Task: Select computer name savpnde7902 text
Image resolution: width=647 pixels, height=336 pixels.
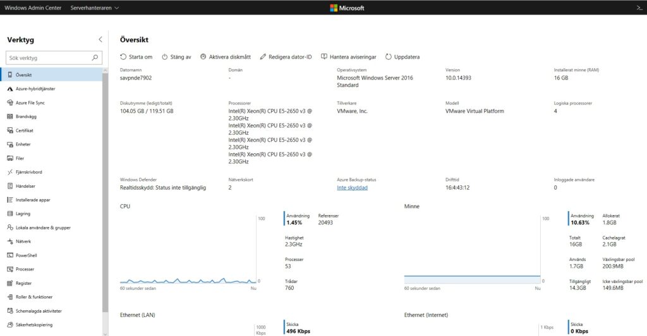Action: [x=136, y=78]
